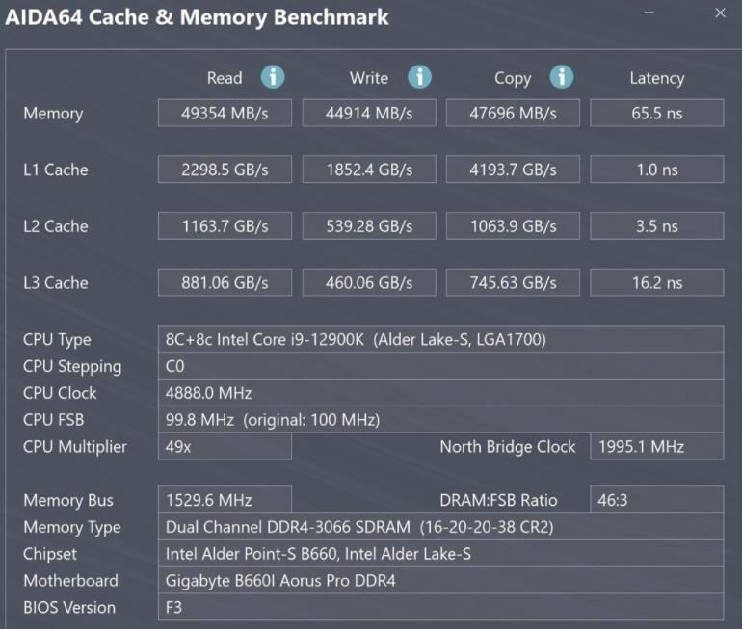
Task: Click the info icon next to Copy
Action: pos(562,77)
